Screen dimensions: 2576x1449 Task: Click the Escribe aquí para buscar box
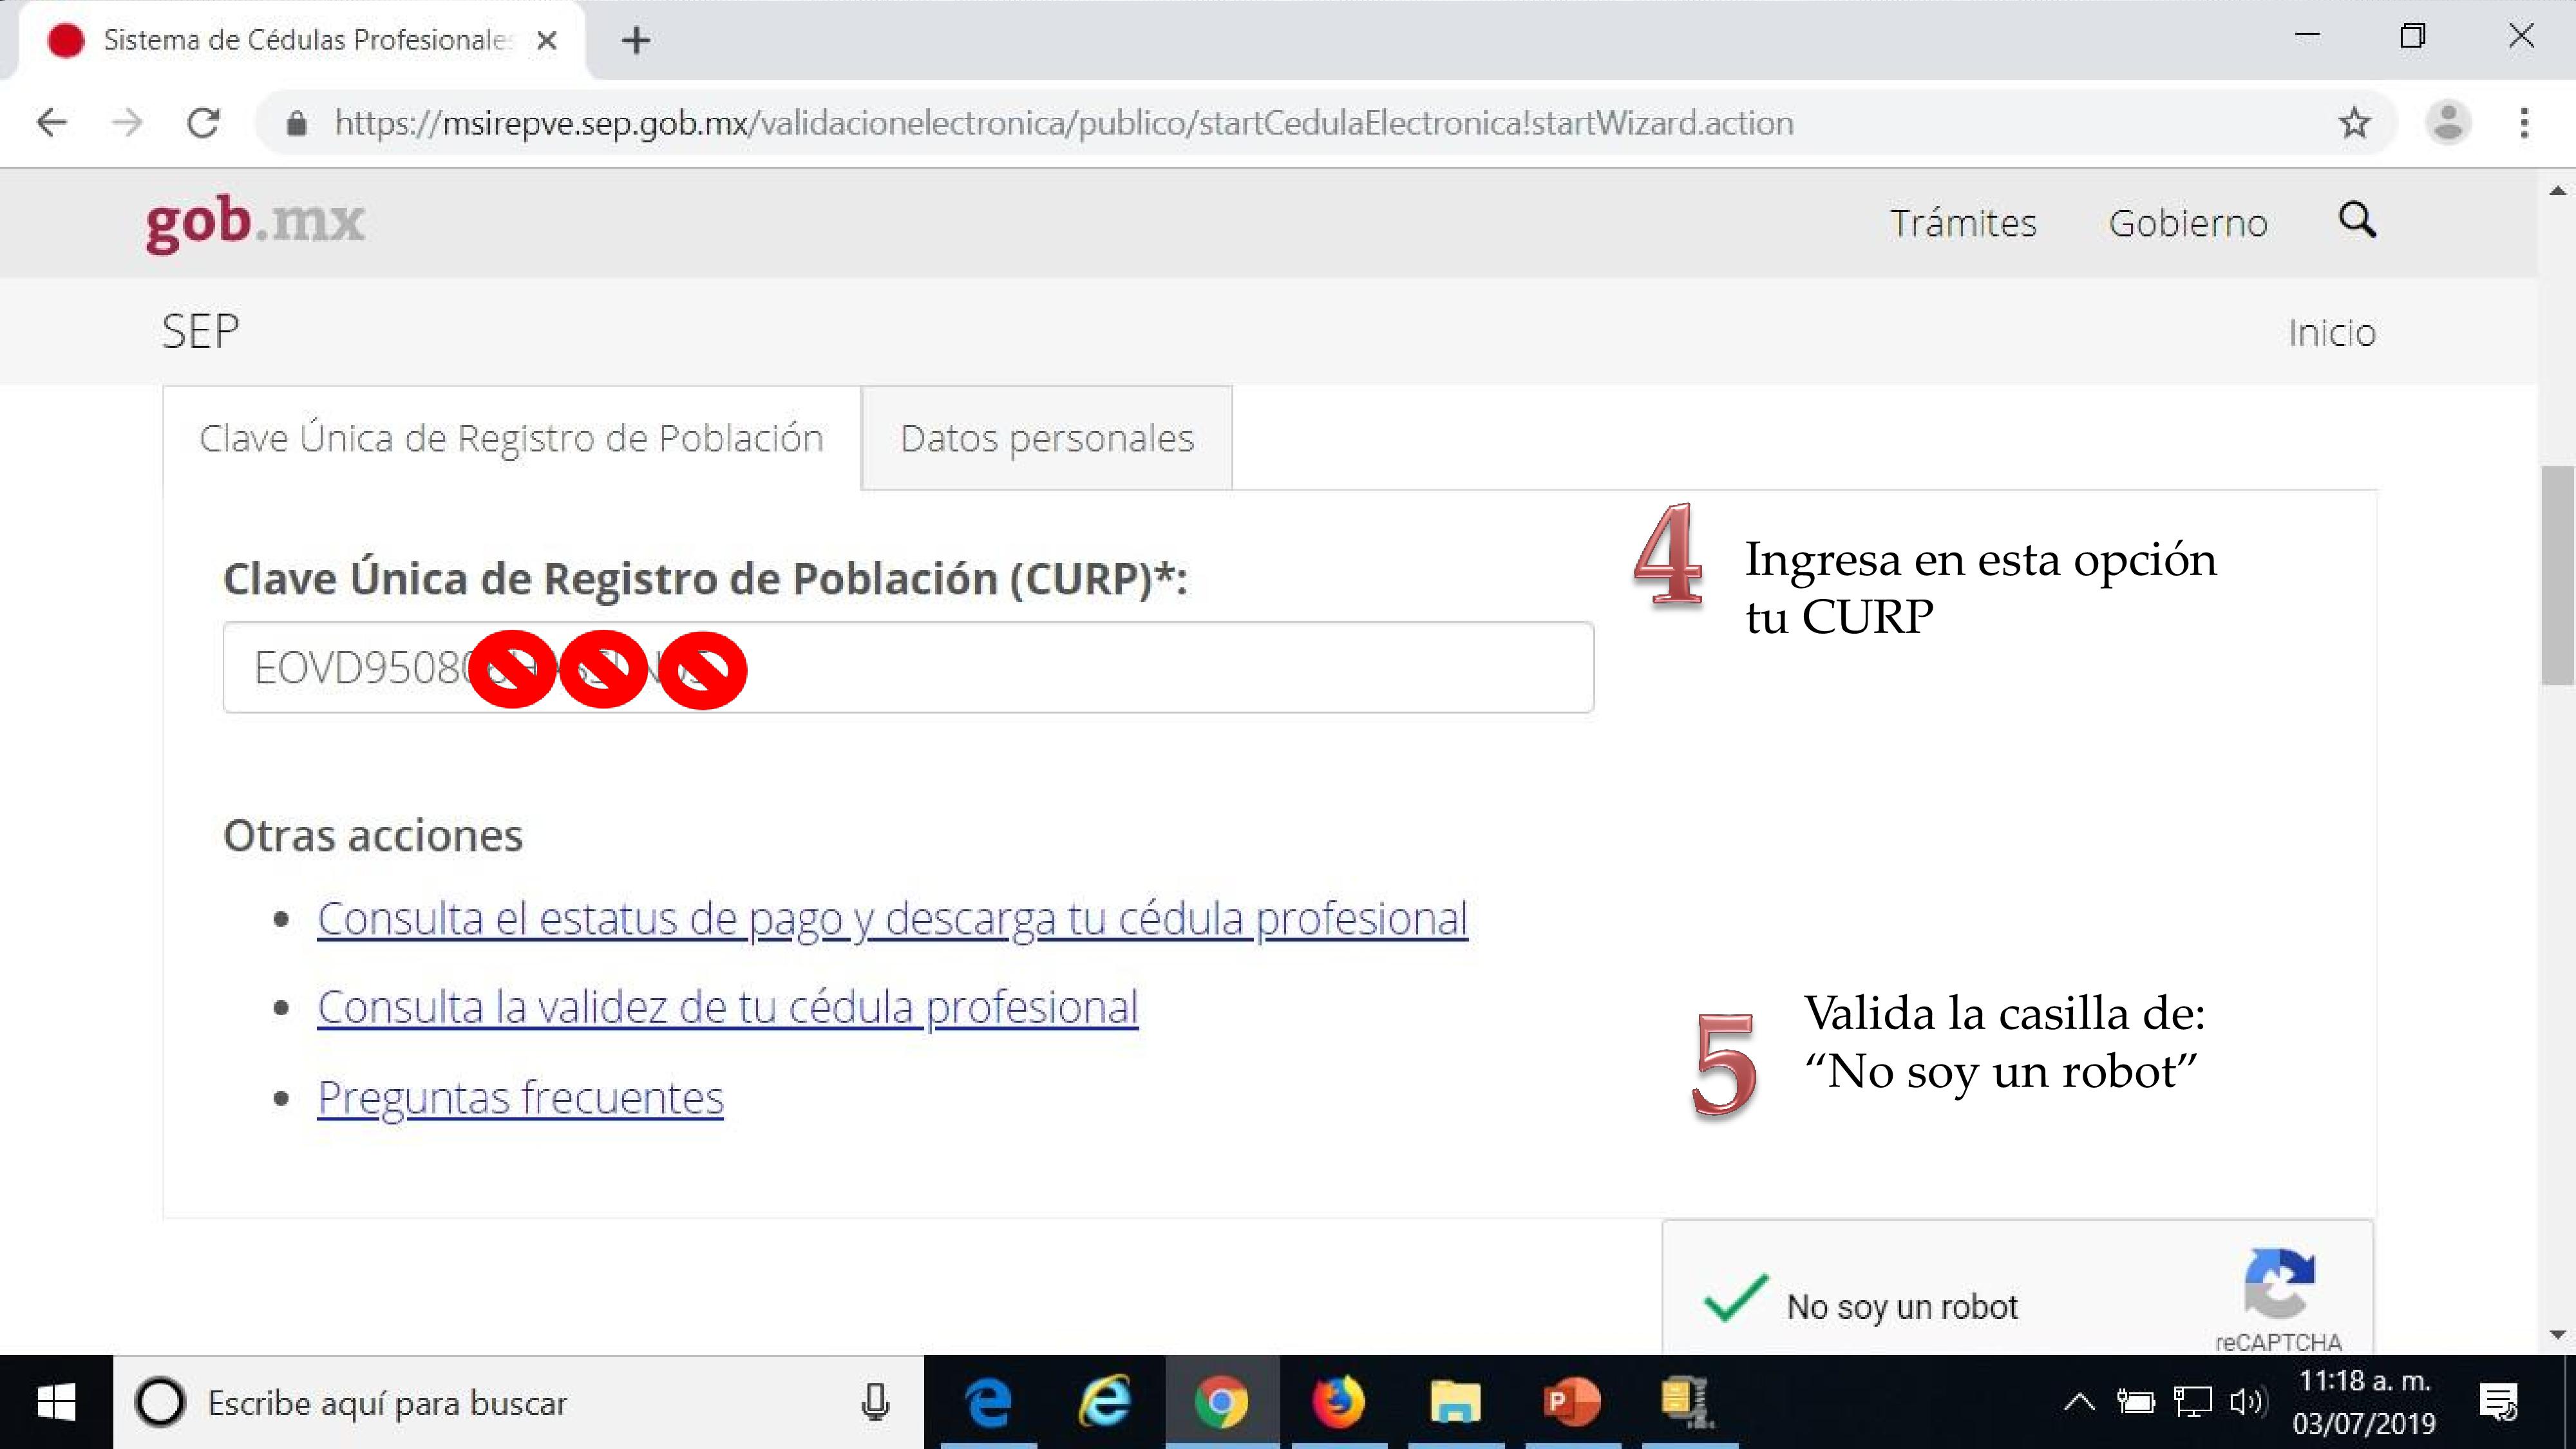(x=518, y=1402)
